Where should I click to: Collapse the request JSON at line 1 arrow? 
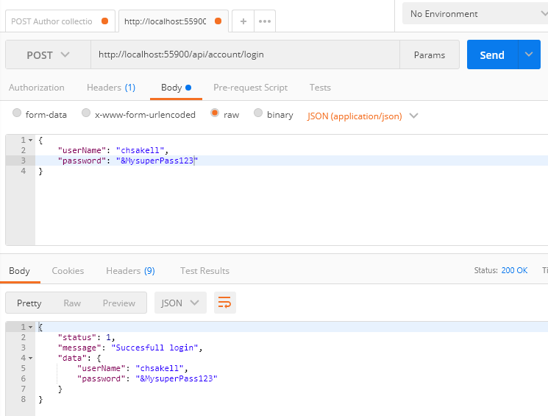coord(30,140)
